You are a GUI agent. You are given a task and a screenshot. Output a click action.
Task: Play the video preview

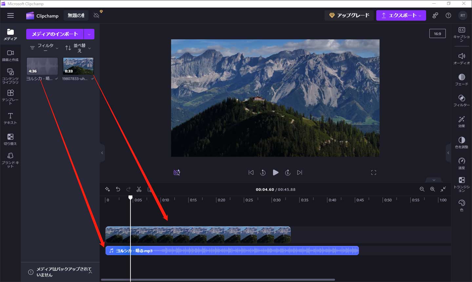(x=275, y=172)
